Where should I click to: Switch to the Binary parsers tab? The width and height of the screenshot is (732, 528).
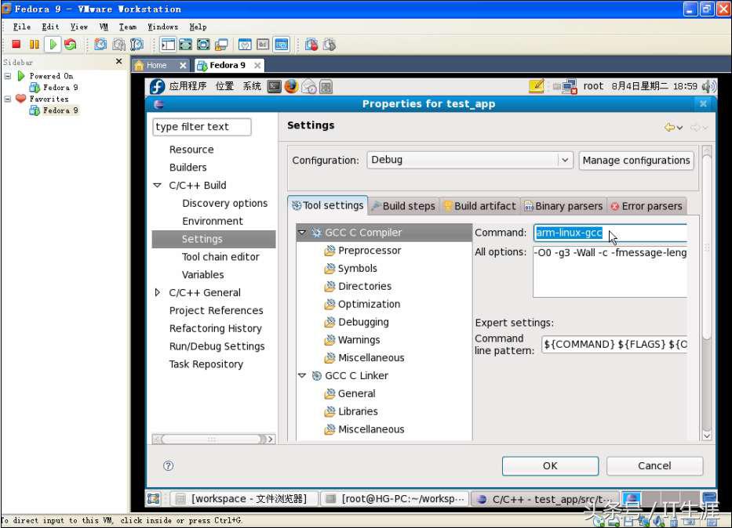(x=563, y=206)
